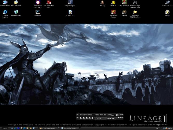Switch to The Black Mages taskbar window

click(x=48, y=128)
